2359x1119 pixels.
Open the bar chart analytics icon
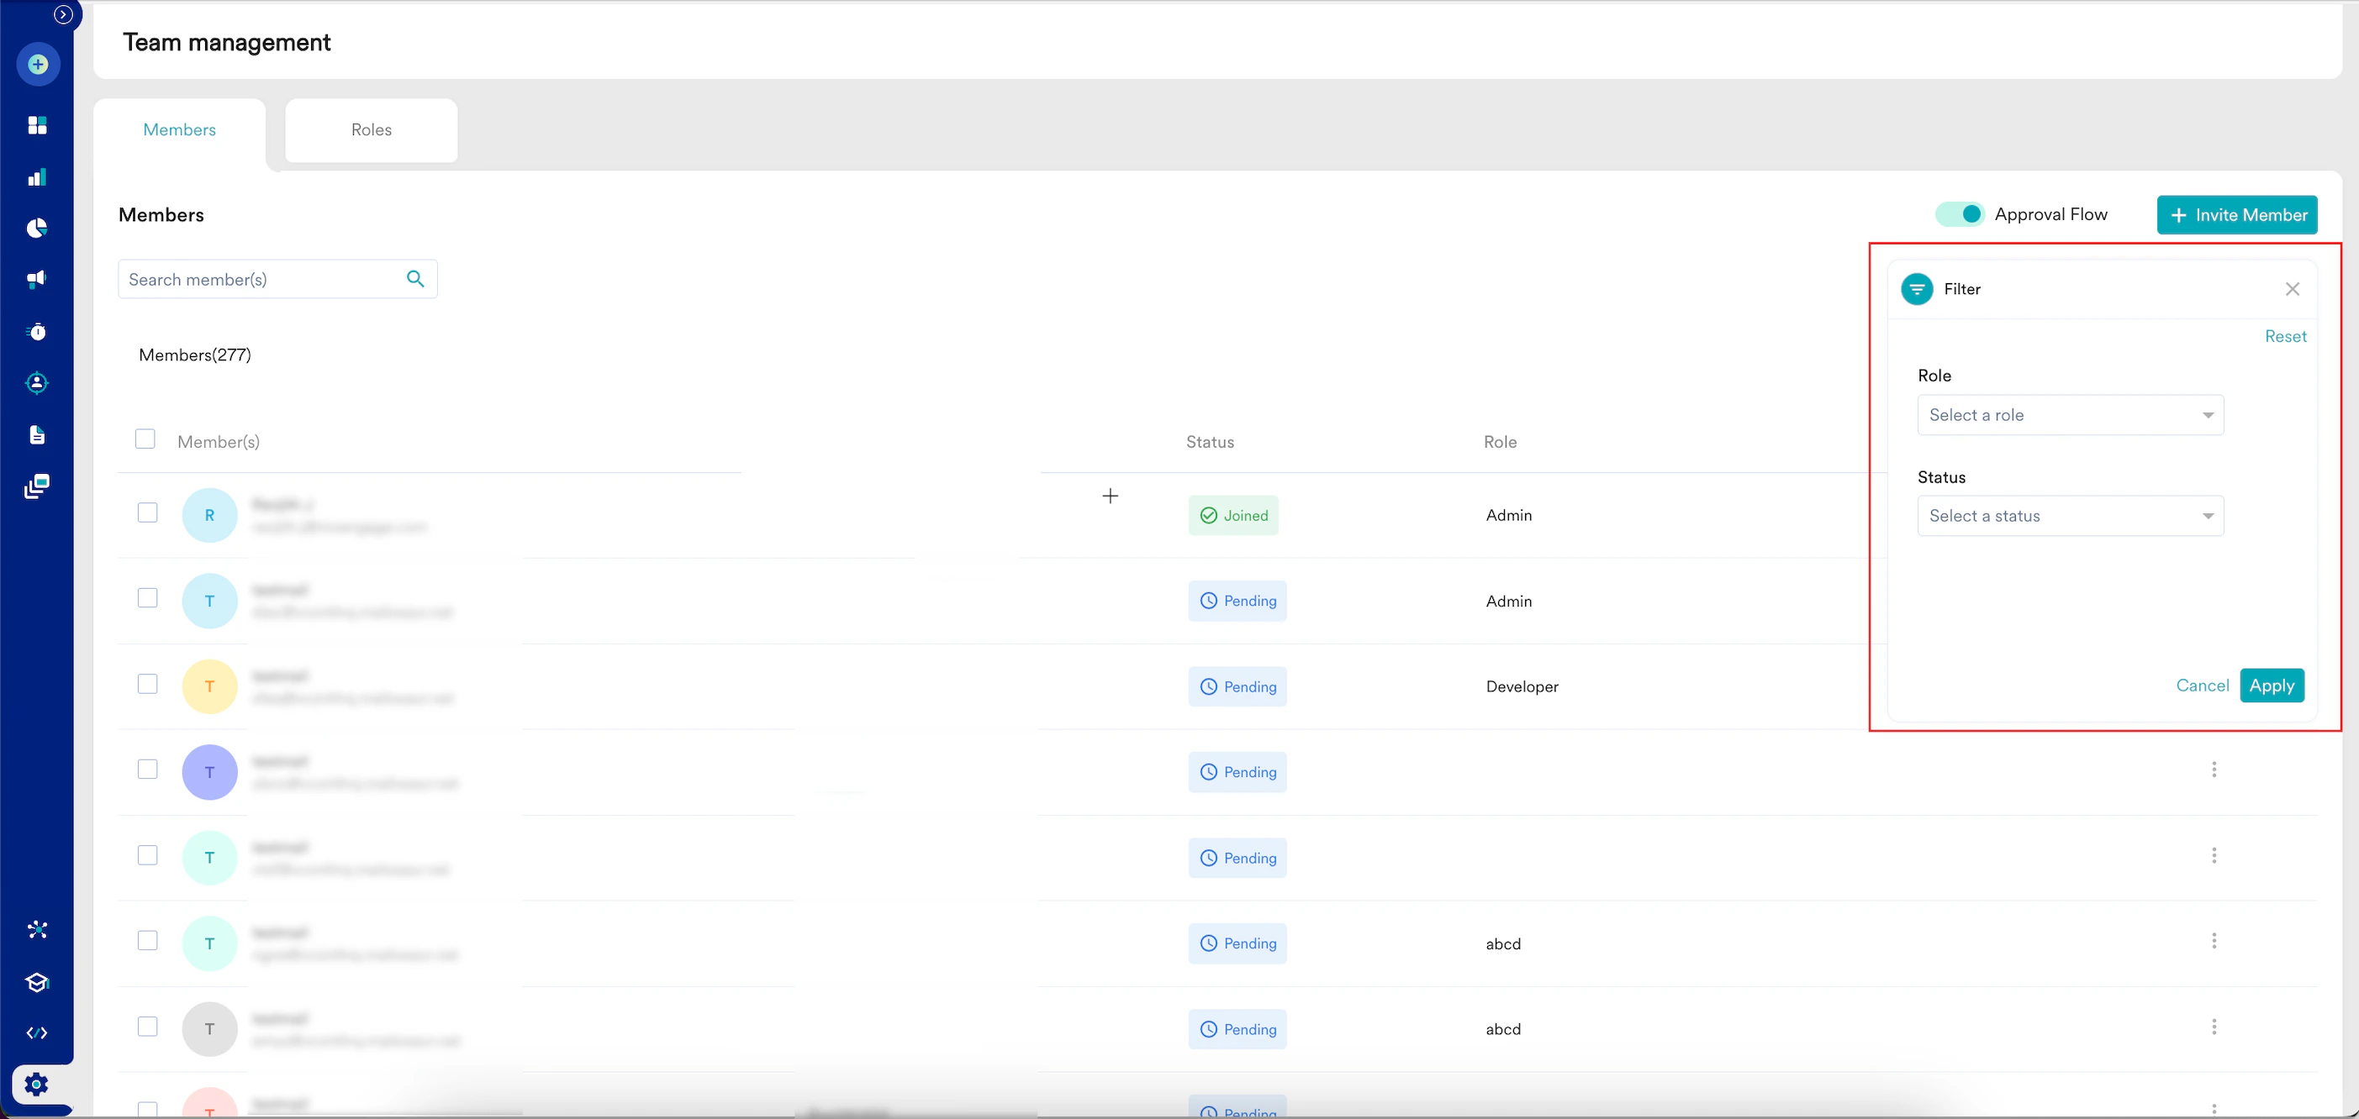[x=38, y=177]
